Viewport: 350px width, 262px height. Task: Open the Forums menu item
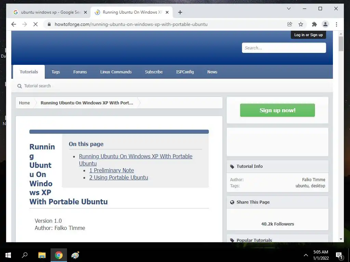80,72
